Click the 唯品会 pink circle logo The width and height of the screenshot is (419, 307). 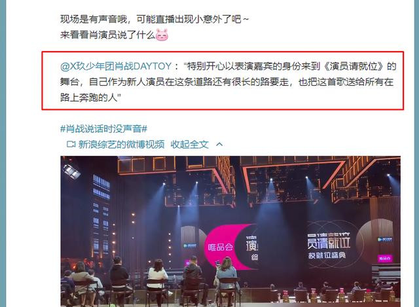pos(221,247)
